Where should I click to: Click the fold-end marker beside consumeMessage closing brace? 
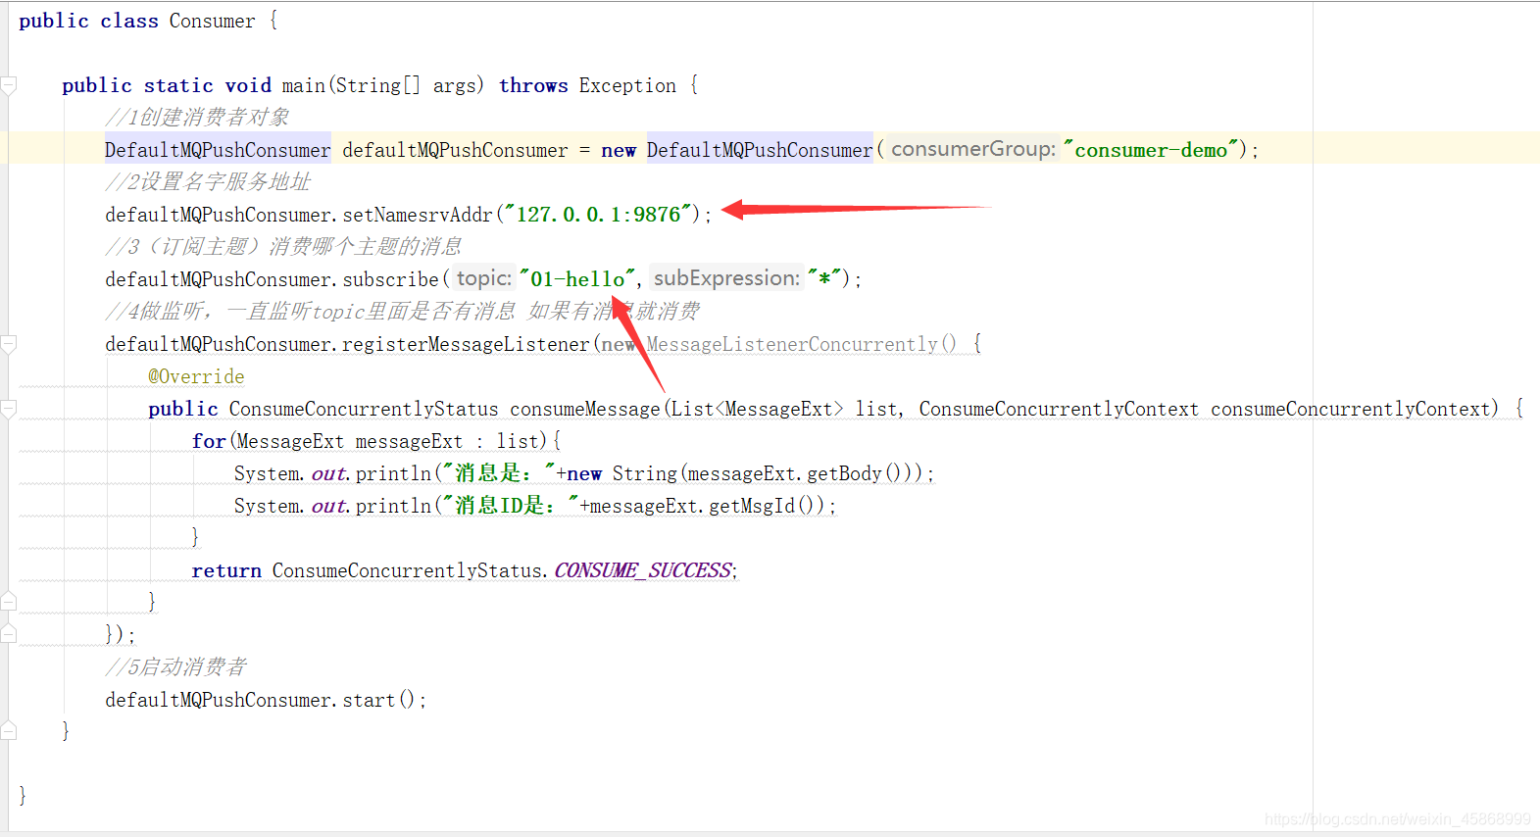pos(9,602)
